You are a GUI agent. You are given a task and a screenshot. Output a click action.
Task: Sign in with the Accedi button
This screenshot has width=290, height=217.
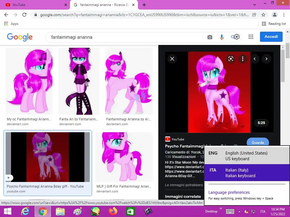[x=271, y=37]
